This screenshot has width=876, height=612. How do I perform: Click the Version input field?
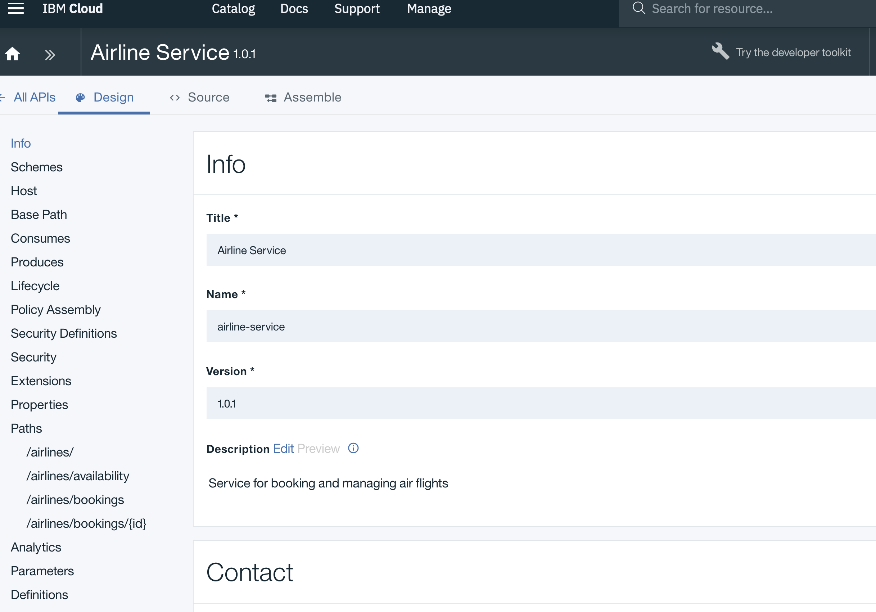pyautogui.click(x=534, y=403)
